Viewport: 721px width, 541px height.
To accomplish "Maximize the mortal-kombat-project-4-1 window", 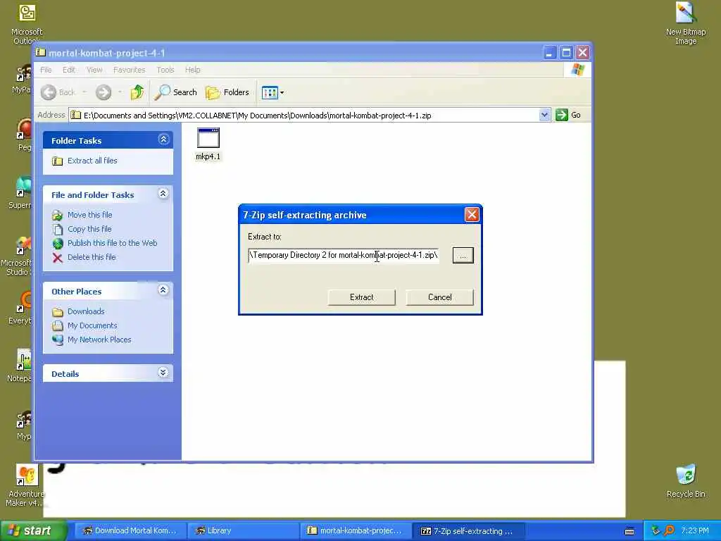I will (x=567, y=53).
